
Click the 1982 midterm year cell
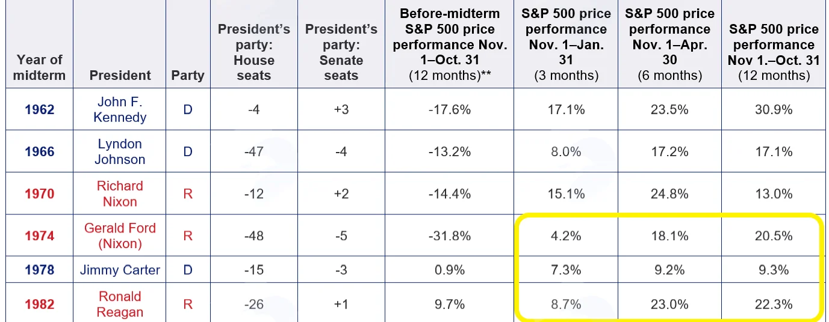39,304
